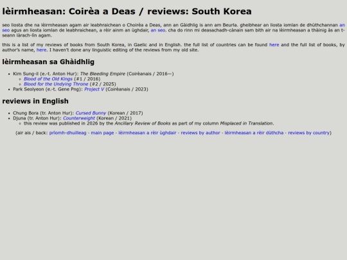347x260 pixels.
Task: Click 'Misplaced in Translation' column name
Action: pyautogui.click(x=246, y=123)
